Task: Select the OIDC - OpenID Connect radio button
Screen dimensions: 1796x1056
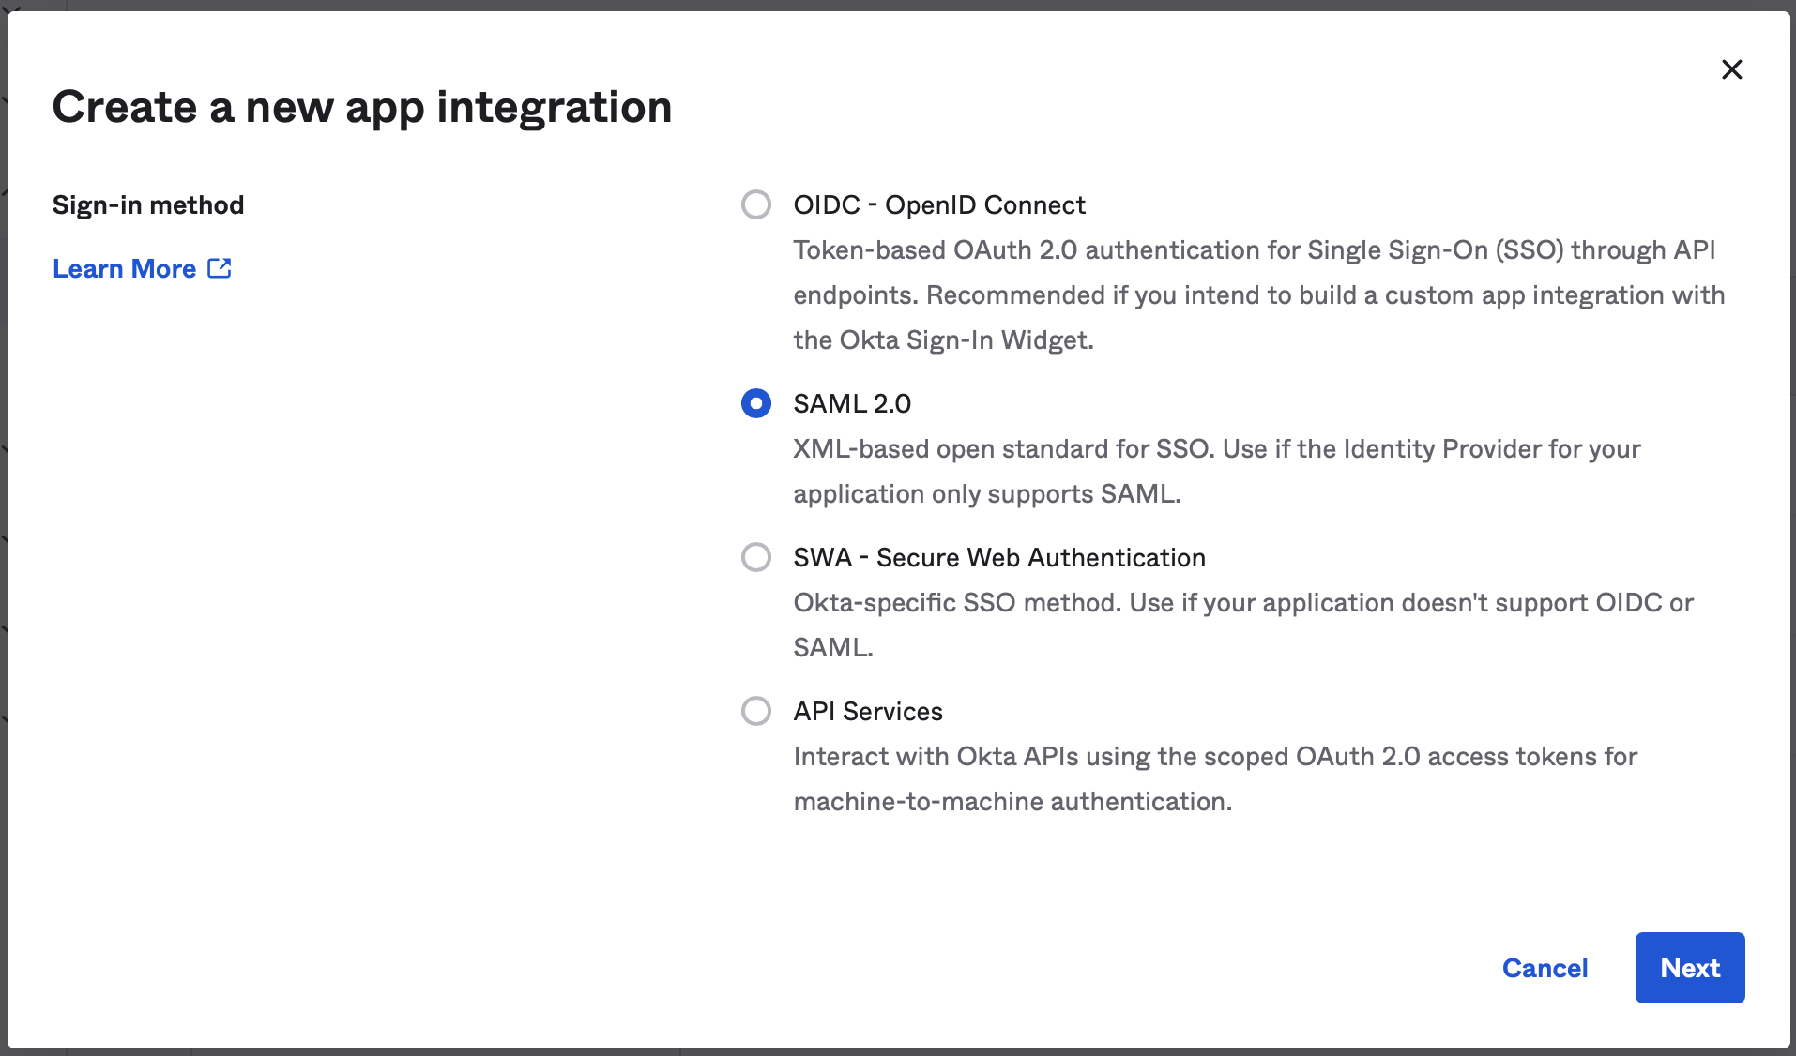Action: [755, 204]
